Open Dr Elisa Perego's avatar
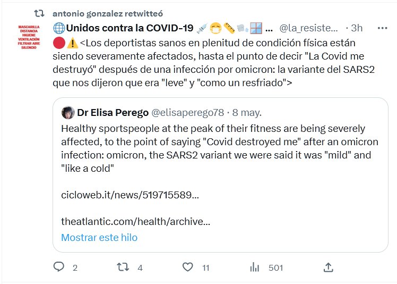The image size is (397, 284). [68, 113]
